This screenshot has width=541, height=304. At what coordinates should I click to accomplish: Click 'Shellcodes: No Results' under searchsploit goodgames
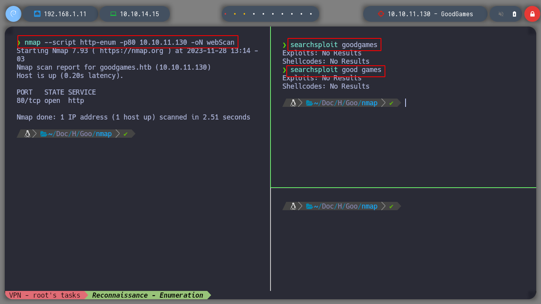(x=326, y=61)
